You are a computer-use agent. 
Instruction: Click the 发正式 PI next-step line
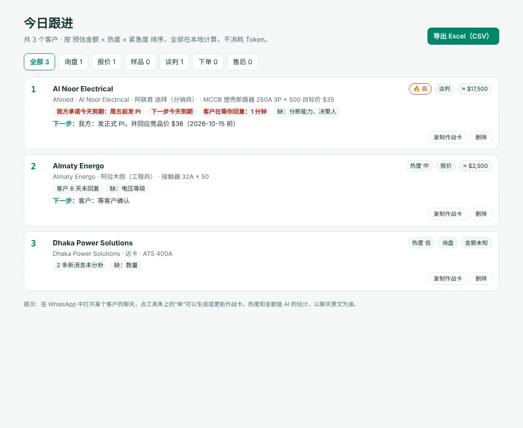145,124
